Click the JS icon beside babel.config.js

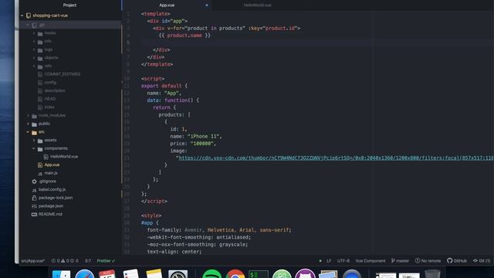click(34, 190)
